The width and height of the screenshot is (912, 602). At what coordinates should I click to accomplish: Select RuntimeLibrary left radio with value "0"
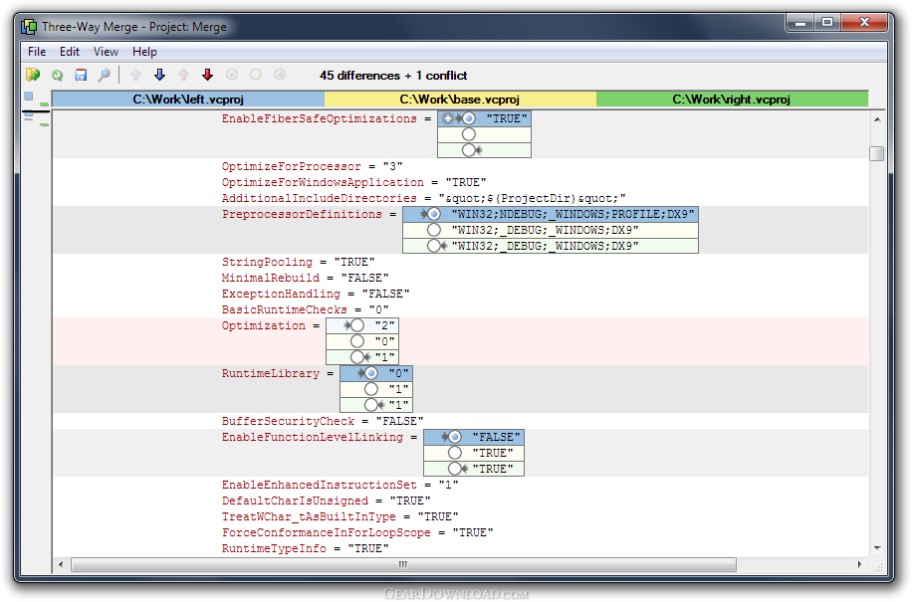[x=371, y=373]
